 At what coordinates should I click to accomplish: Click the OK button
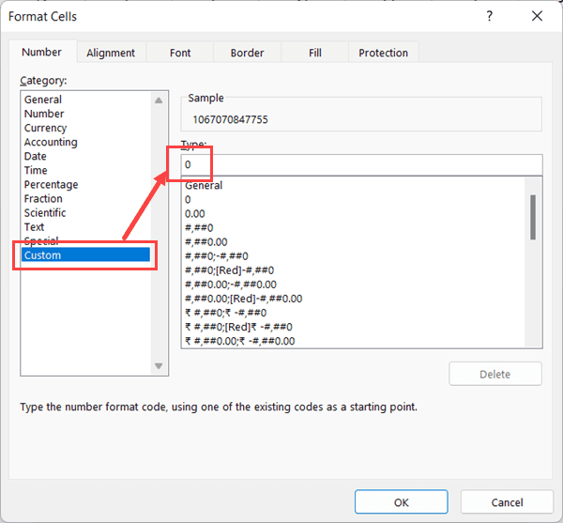click(x=401, y=502)
